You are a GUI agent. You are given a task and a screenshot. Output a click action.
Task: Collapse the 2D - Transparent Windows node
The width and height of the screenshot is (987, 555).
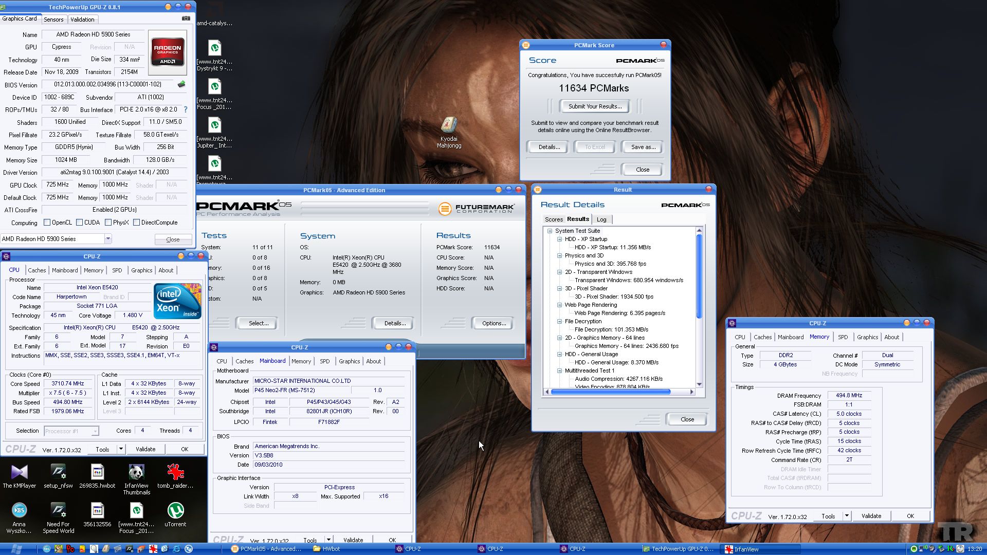tap(559, 272)
